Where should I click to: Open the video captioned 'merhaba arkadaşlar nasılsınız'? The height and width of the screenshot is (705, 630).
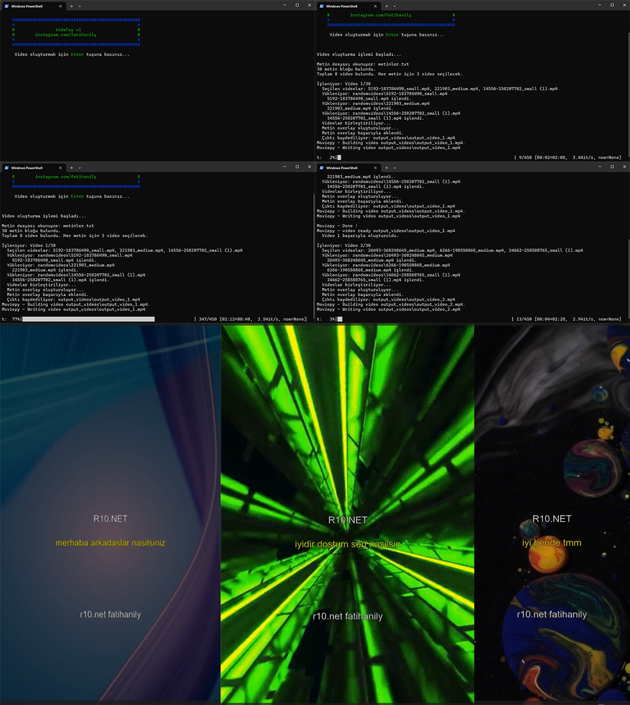pyautogui.click(x=110, y=513)
